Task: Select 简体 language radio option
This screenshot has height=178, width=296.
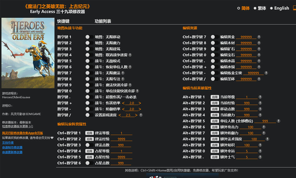Action: click(x=243, y=8)
